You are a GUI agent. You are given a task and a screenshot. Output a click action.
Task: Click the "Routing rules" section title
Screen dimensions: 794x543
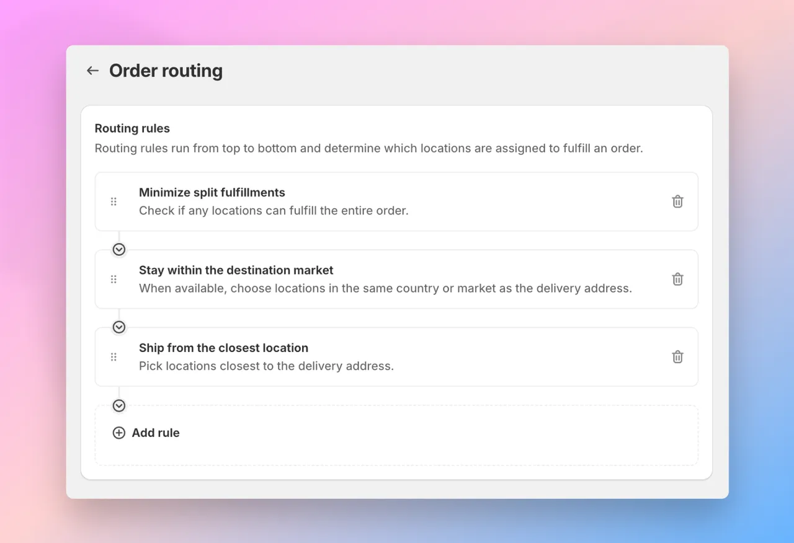pos(132,128)
